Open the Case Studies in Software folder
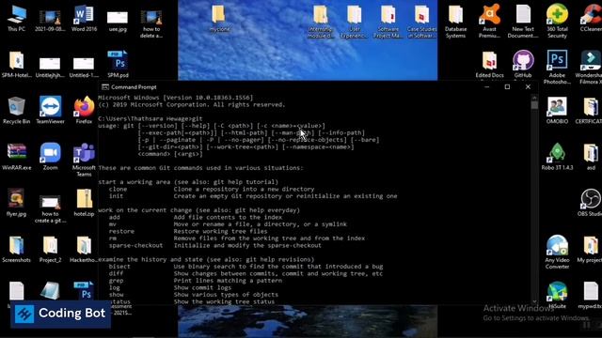 pyautogui.click(x=422, y=22)
